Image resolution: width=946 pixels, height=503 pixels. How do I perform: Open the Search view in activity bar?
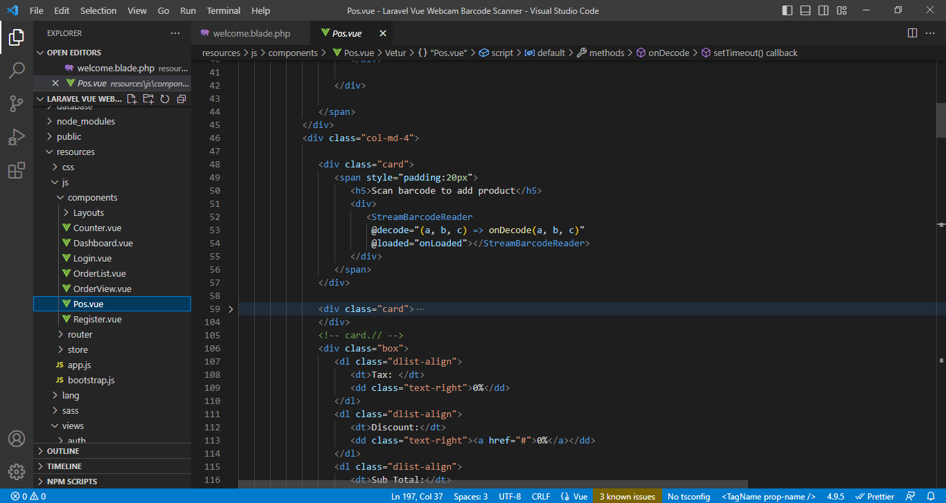(17, 70)
